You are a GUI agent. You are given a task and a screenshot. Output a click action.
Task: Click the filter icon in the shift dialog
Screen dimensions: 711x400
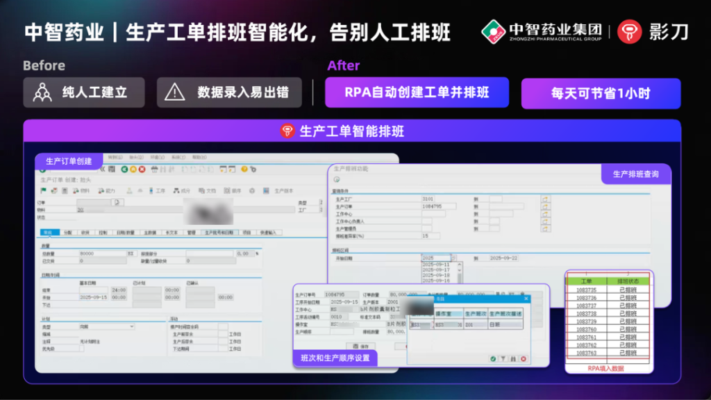click(x=503, y=359)
